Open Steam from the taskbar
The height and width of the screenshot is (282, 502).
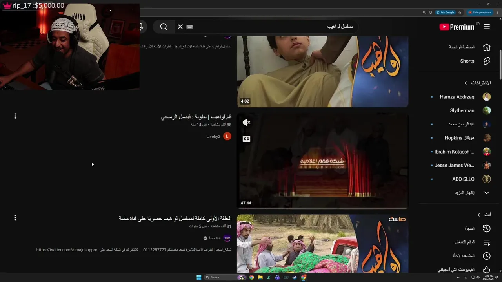click(x=295, y=277)
